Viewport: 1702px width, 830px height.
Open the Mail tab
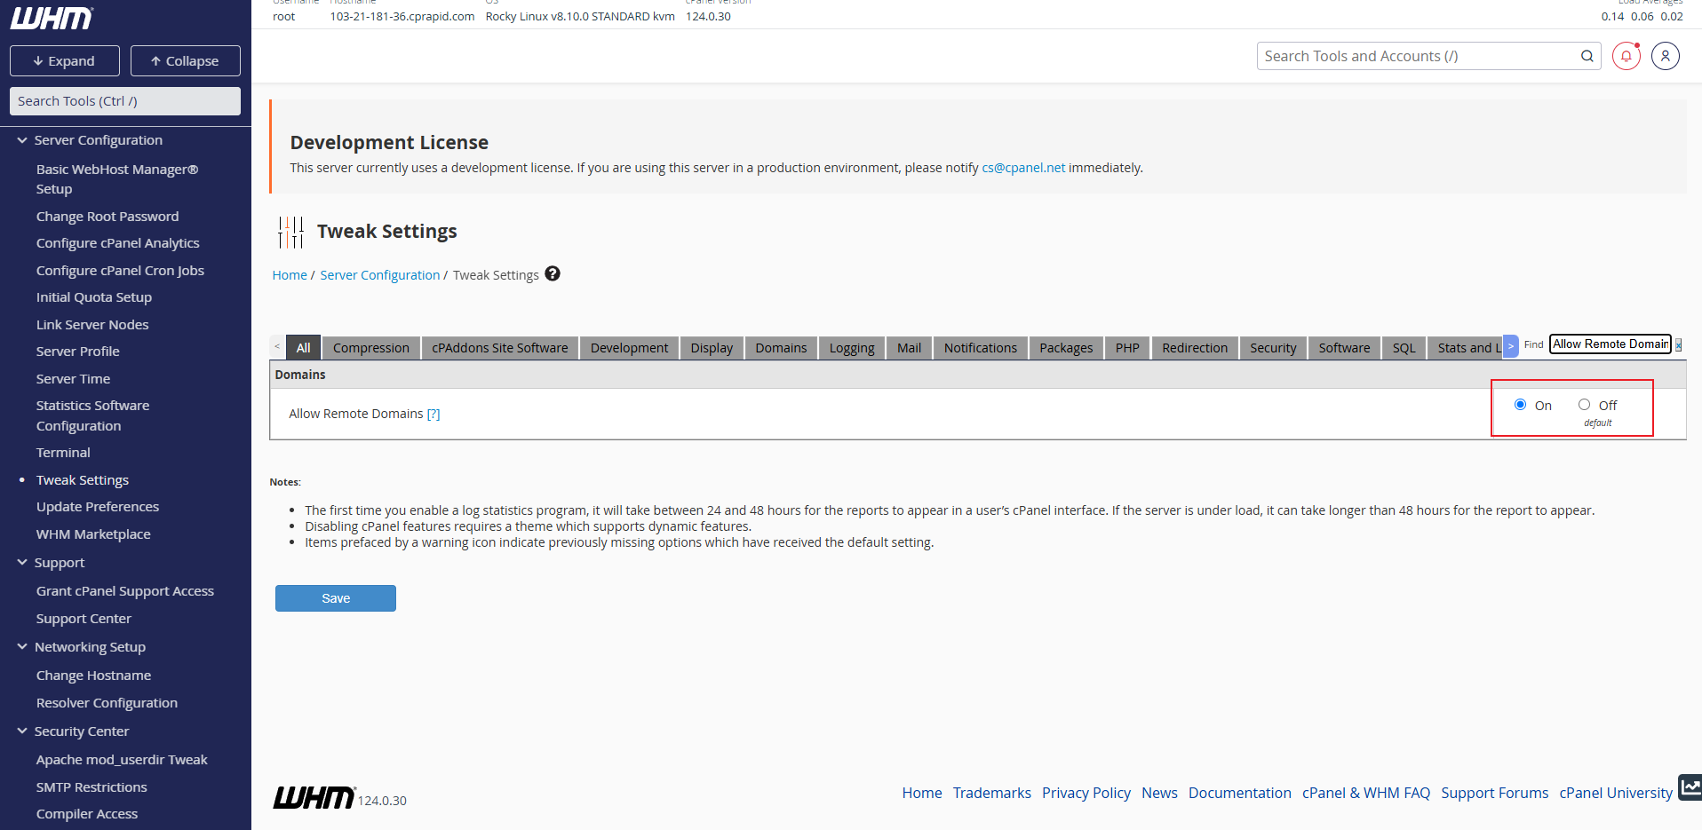(909, 348)
